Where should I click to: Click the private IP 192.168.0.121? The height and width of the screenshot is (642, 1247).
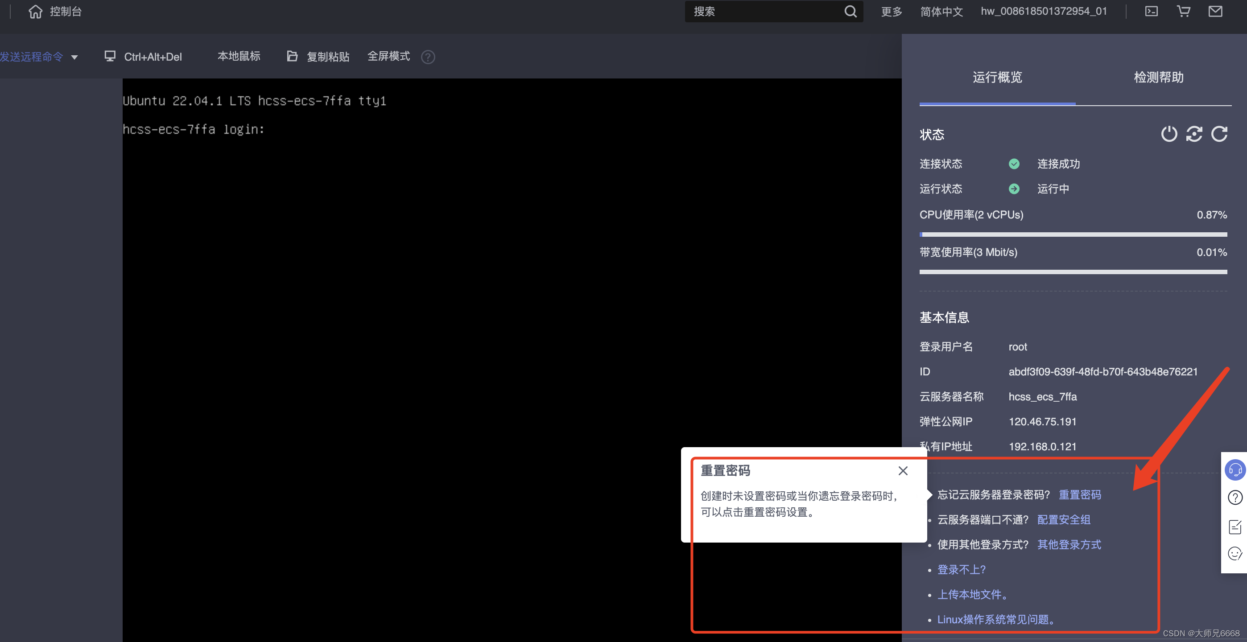point(1042,447)
